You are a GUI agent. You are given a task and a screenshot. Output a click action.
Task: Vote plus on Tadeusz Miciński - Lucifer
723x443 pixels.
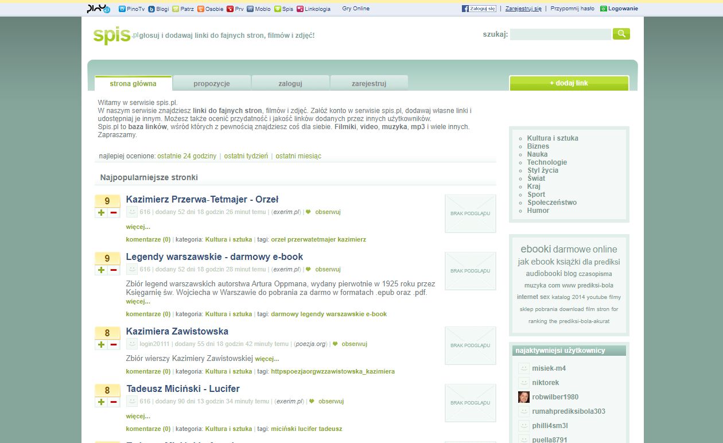(102, 402)
